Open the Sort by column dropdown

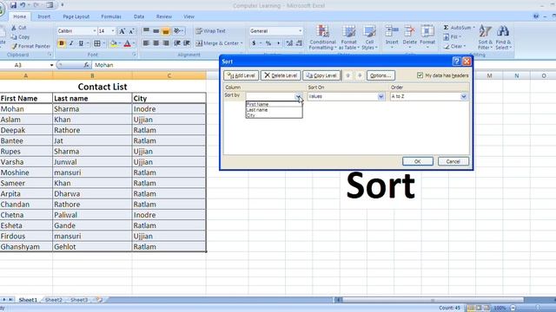pos(298,96)
